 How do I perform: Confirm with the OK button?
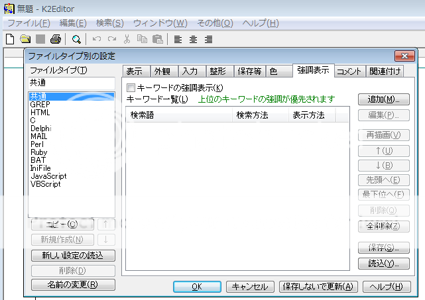[x=197, y=287]
